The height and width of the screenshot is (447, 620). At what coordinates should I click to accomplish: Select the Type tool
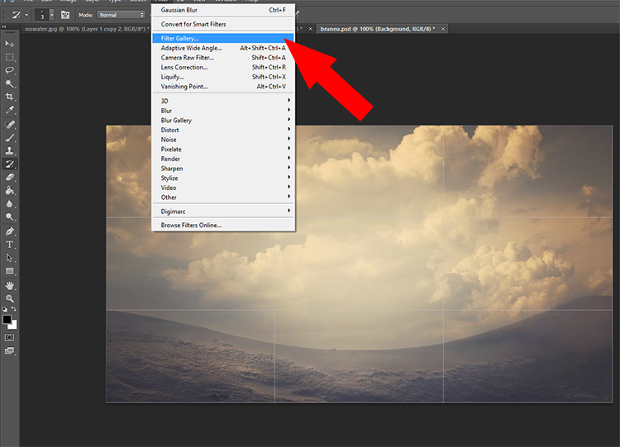click(x=9, y=245)
